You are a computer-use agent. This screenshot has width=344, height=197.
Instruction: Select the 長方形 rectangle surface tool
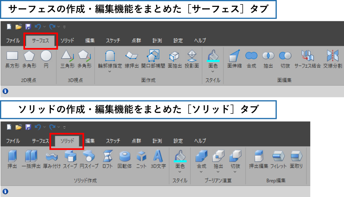click(12, 58)
